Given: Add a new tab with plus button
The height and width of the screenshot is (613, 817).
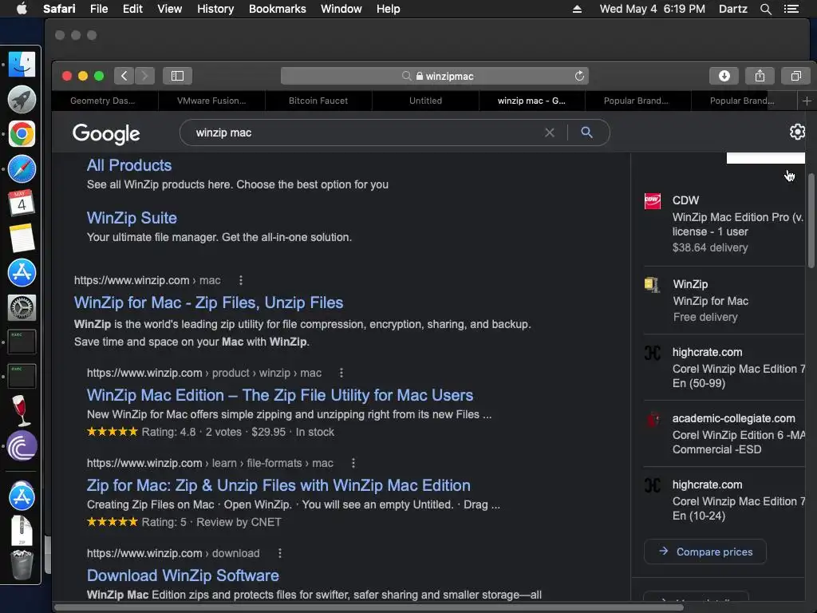Looking at the screenshot, I should [806, 101].
